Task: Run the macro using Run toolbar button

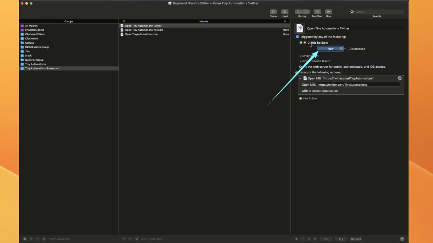Action: pyautogui.click(x=328, y=12)
